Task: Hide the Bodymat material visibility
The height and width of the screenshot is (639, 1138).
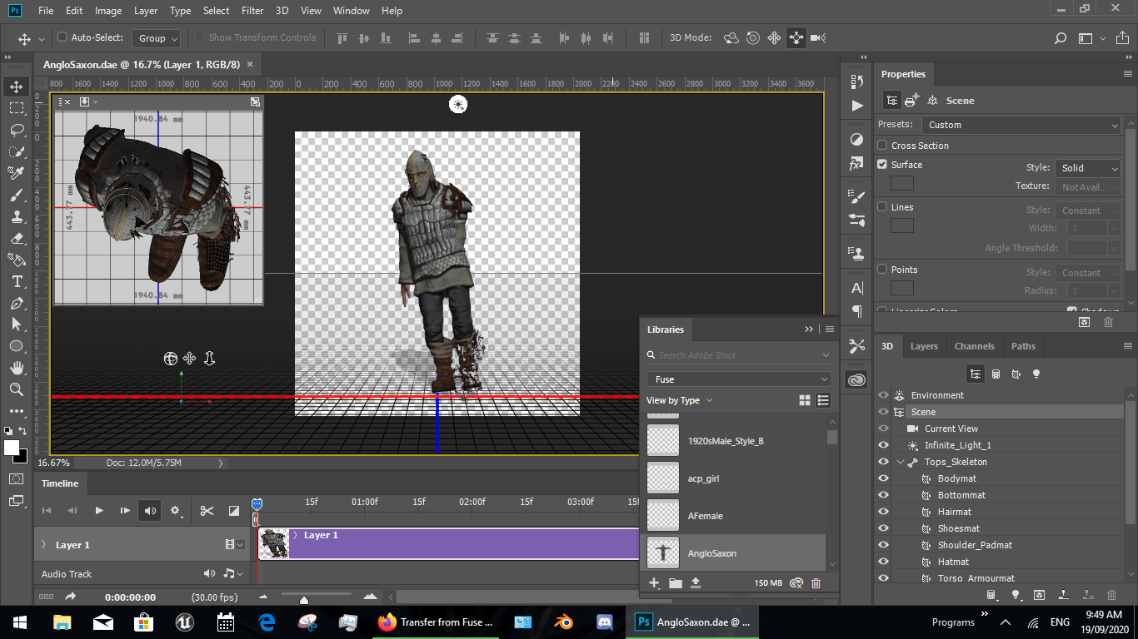Action: pos(883,478)
